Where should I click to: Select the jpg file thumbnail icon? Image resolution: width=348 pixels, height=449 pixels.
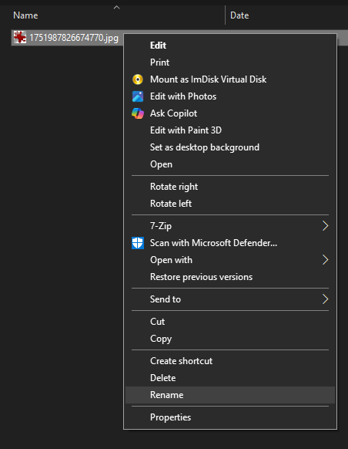tap(20, 38)
